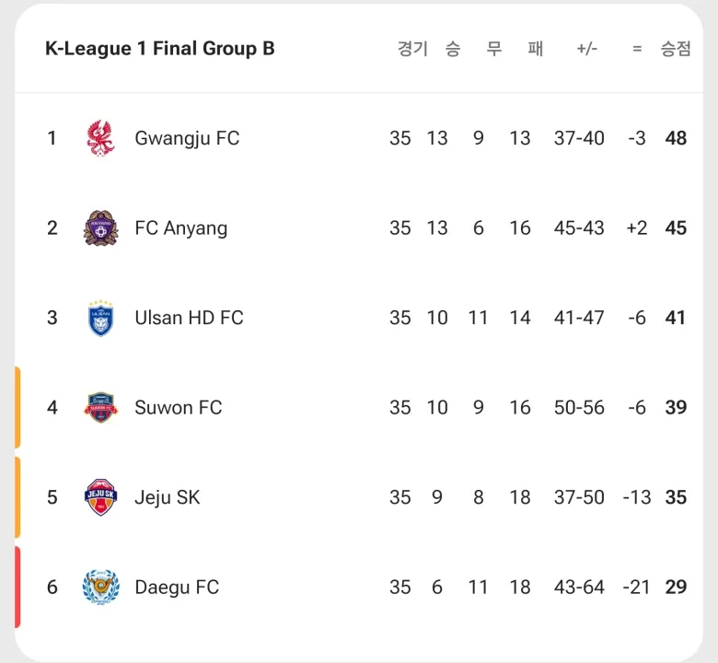
Task: Click Gwangju FC's 48 points value
Action: (x=676, y=138)
